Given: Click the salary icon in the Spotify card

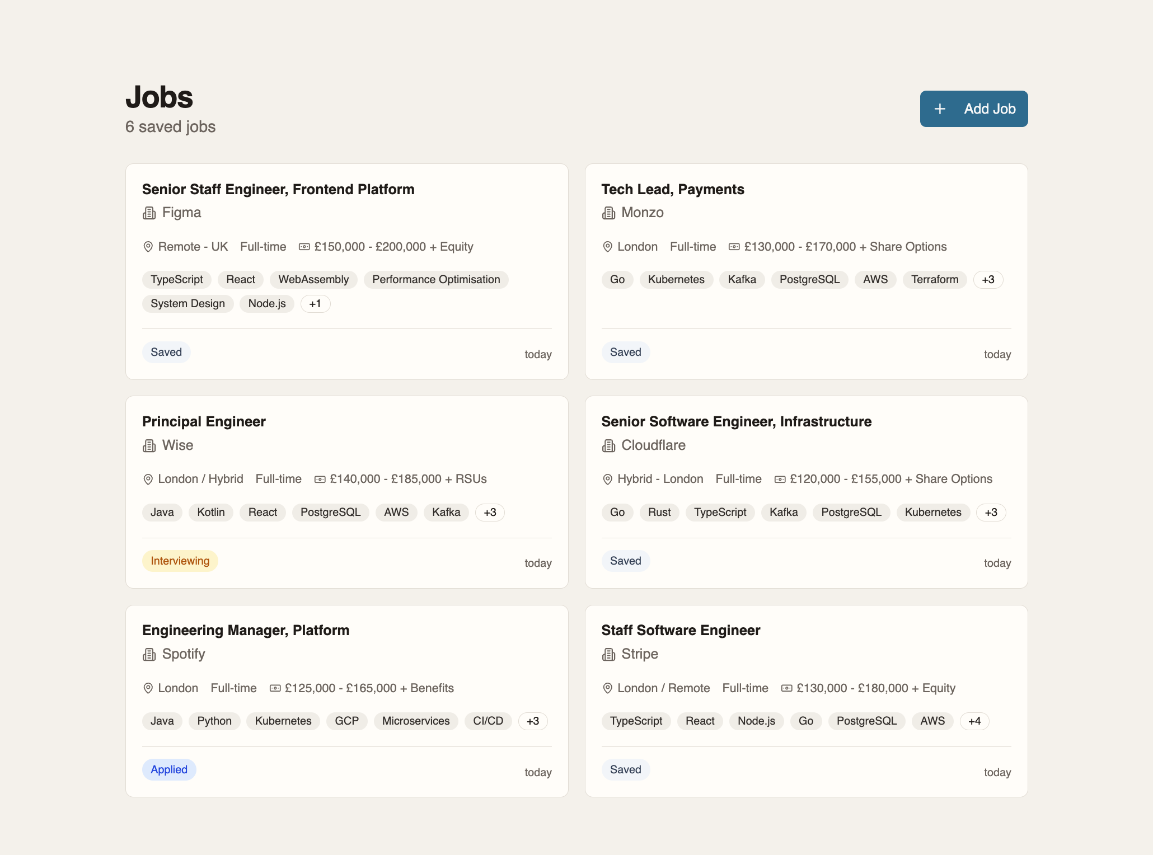Looking at the screenshot, I should [275, 688].
